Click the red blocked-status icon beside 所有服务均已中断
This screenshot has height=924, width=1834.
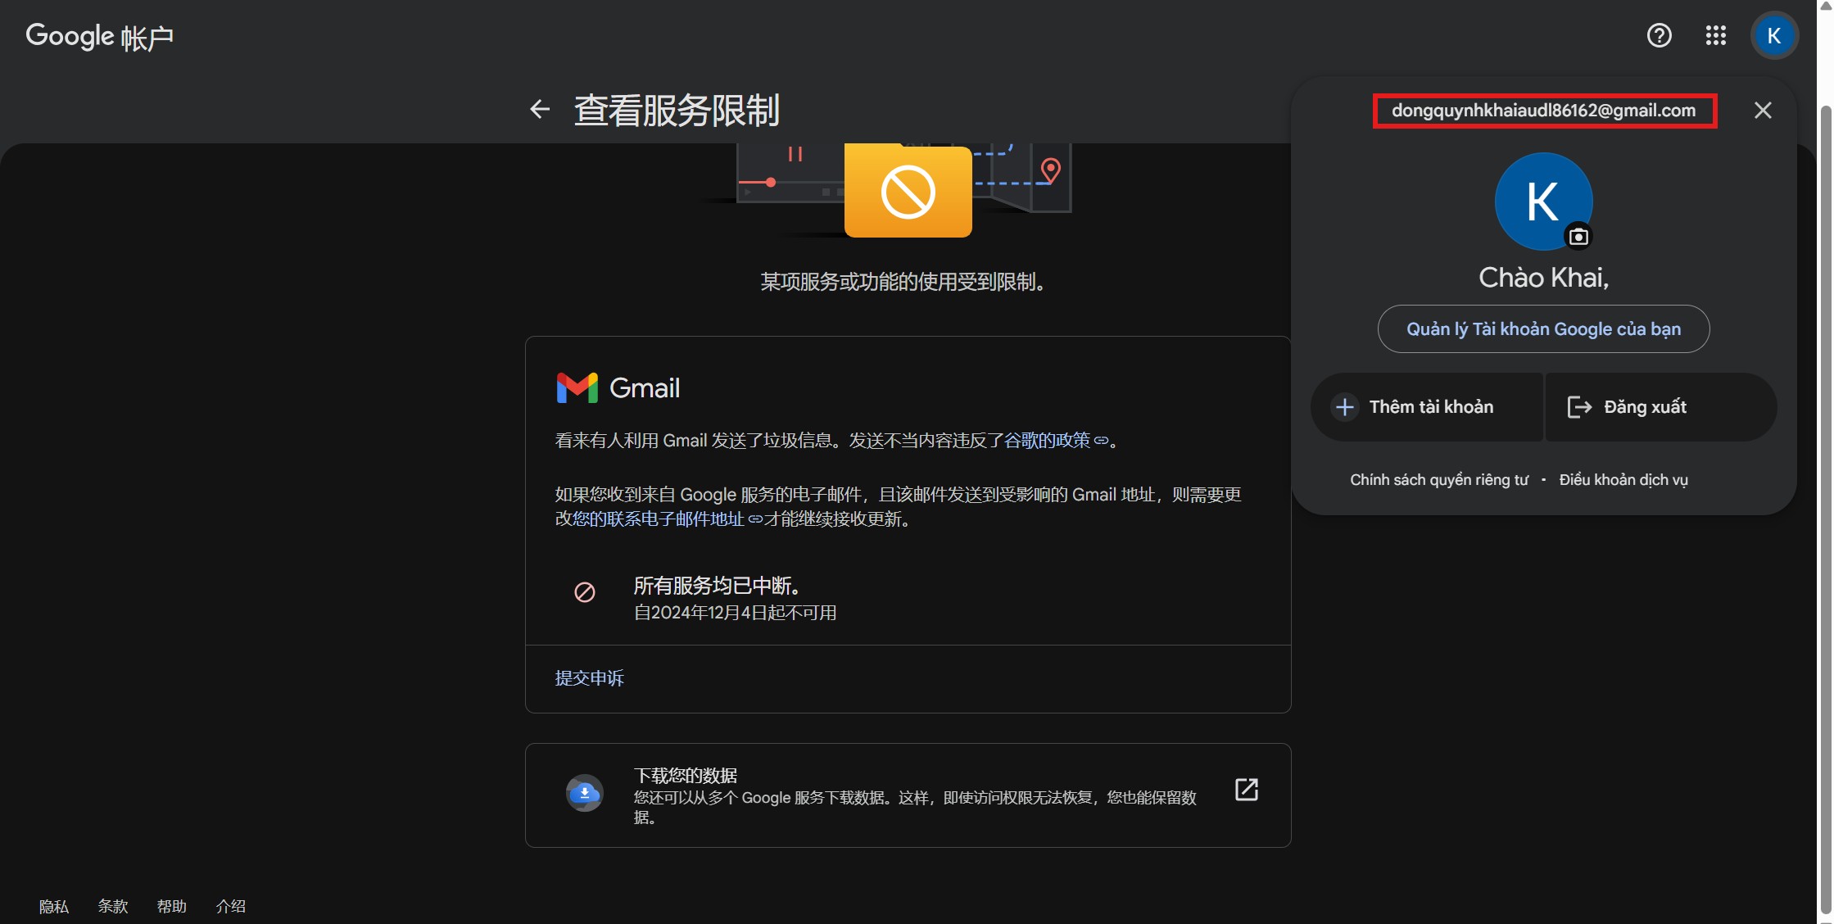[584, 592]
